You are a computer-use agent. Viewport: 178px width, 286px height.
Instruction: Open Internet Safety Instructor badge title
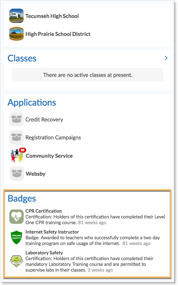click(x=52, y=232)
